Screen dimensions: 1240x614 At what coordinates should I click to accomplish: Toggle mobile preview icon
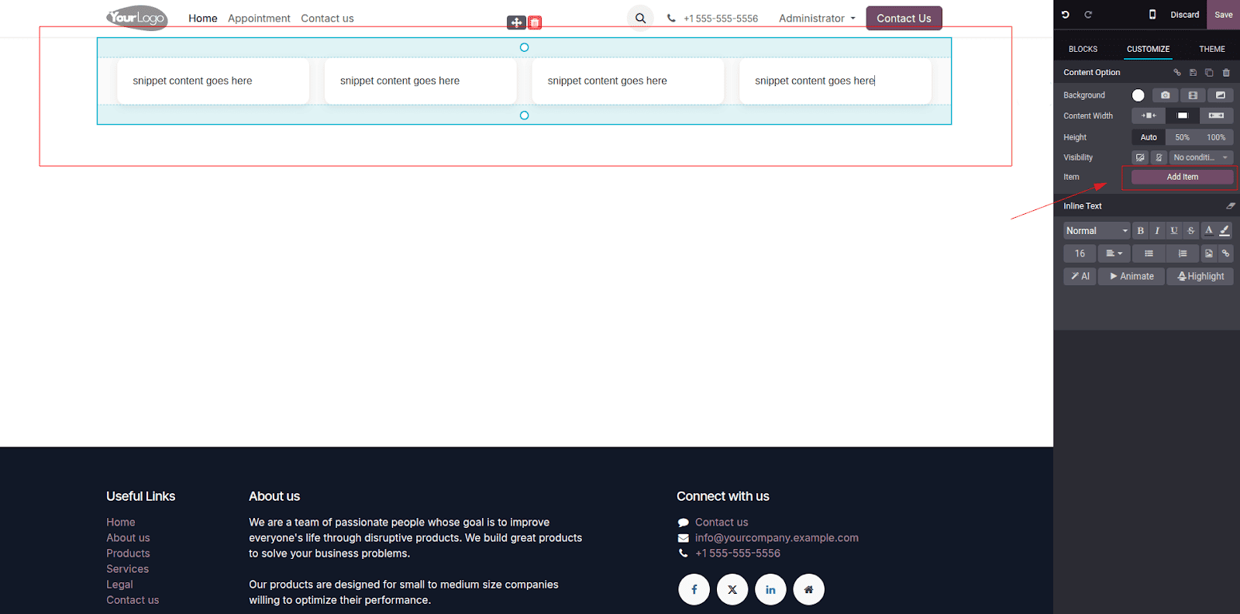[x=1152, y=15]
